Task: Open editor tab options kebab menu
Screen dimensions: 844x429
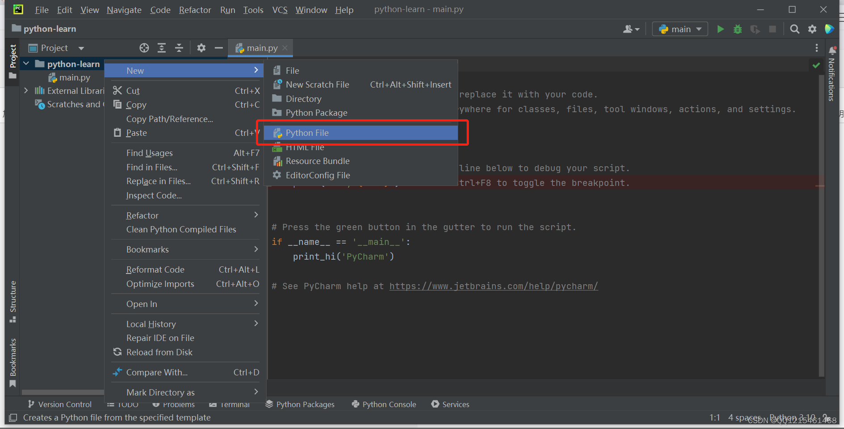Action: pyautogui.click(x=817, y=48)
